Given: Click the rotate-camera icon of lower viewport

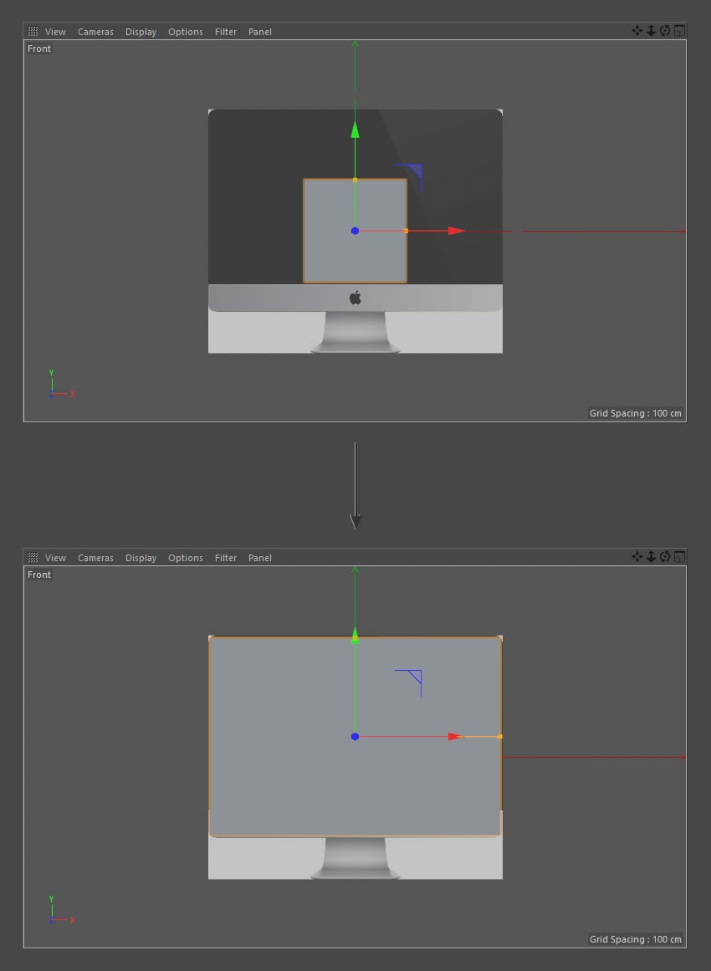Looking at the screenshot, I should (x=664, y=557).
